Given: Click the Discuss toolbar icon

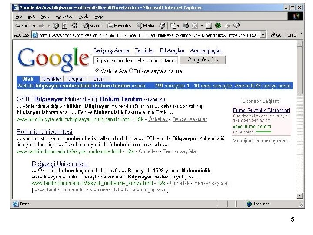Looking at the screenshot, I should [x=209, y=26].
